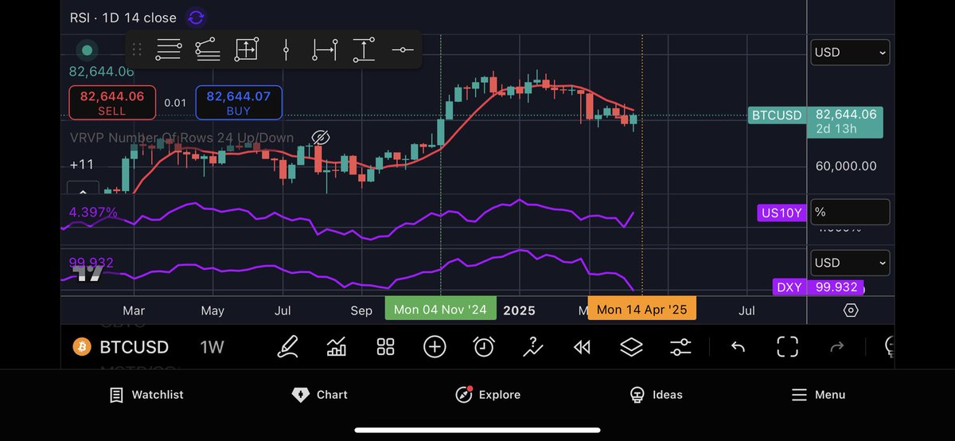Viewport: 955px width, 441px height.
Task: Go to the Watchlist tab
Action: click(146, 395)
